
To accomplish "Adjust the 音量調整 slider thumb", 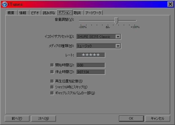I will 116,21.
